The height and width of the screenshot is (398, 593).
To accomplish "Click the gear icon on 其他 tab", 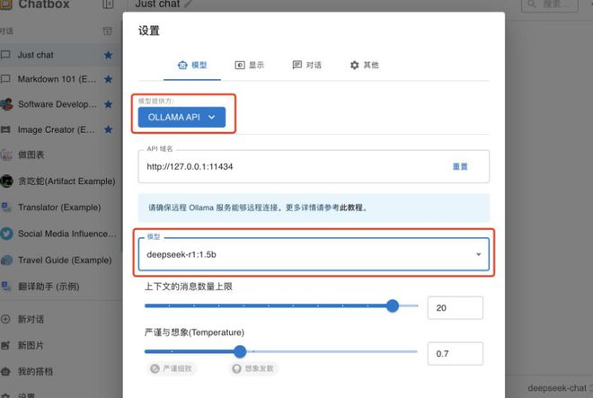I will click(354, 65).
